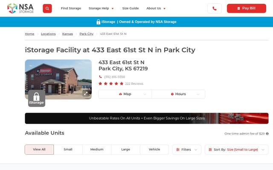Expand the Map panel
Screen dimensions: 273x170
(x=125, y=94)
